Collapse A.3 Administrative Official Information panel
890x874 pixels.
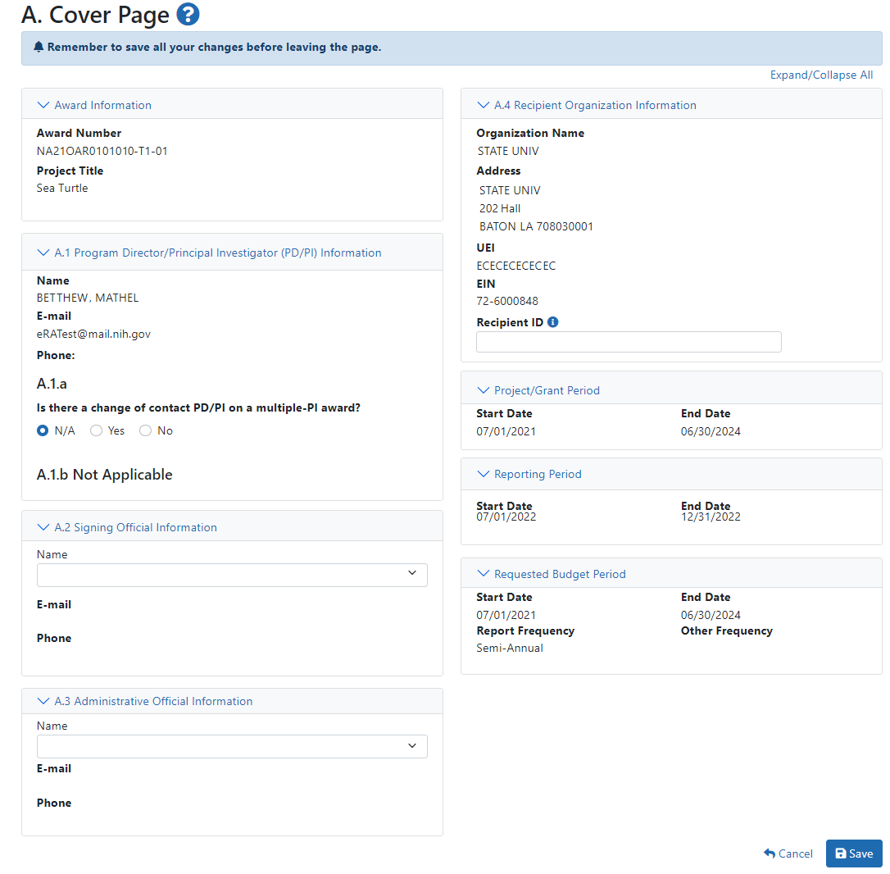pos(145,701)
